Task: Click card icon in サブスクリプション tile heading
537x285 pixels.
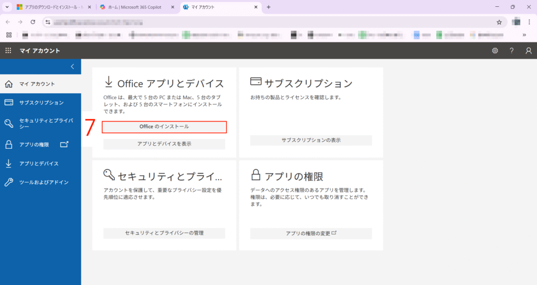Action: click(256, 81)
